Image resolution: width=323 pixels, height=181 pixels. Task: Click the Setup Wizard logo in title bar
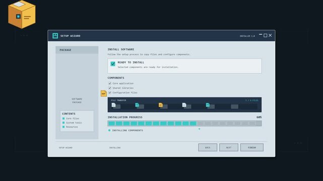point(55,36)
